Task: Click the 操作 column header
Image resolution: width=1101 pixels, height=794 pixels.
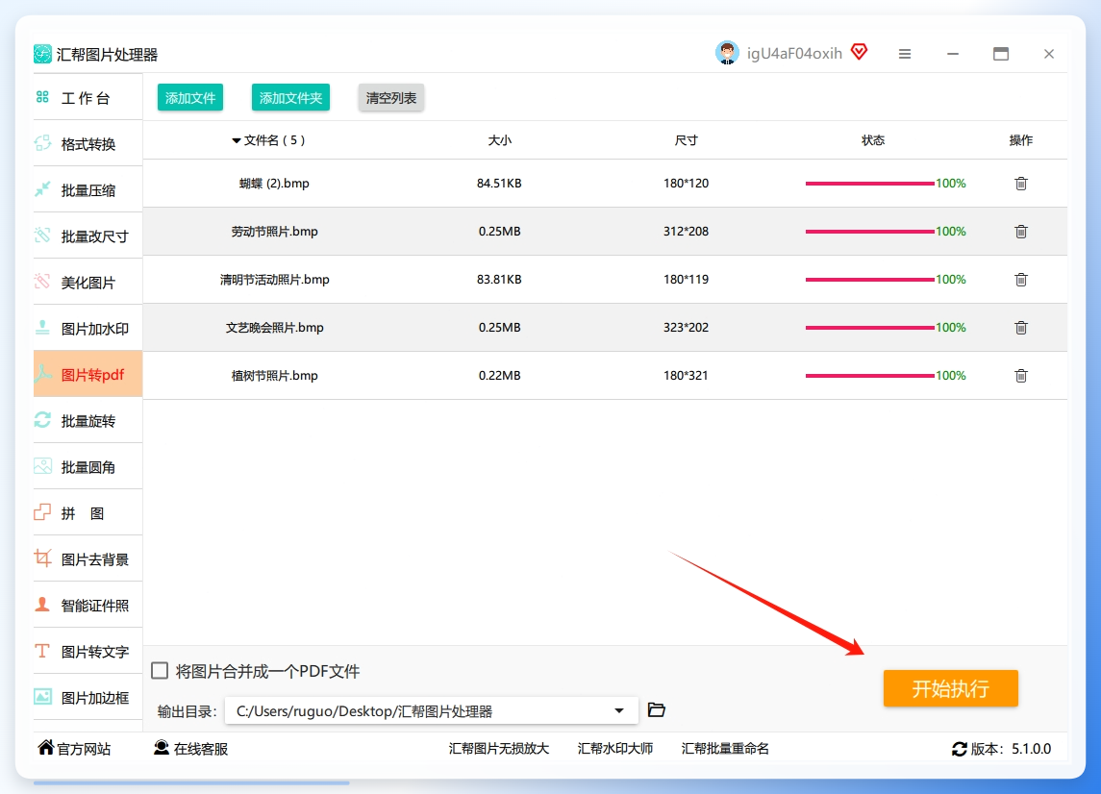Action: (x=1021, y=140)
